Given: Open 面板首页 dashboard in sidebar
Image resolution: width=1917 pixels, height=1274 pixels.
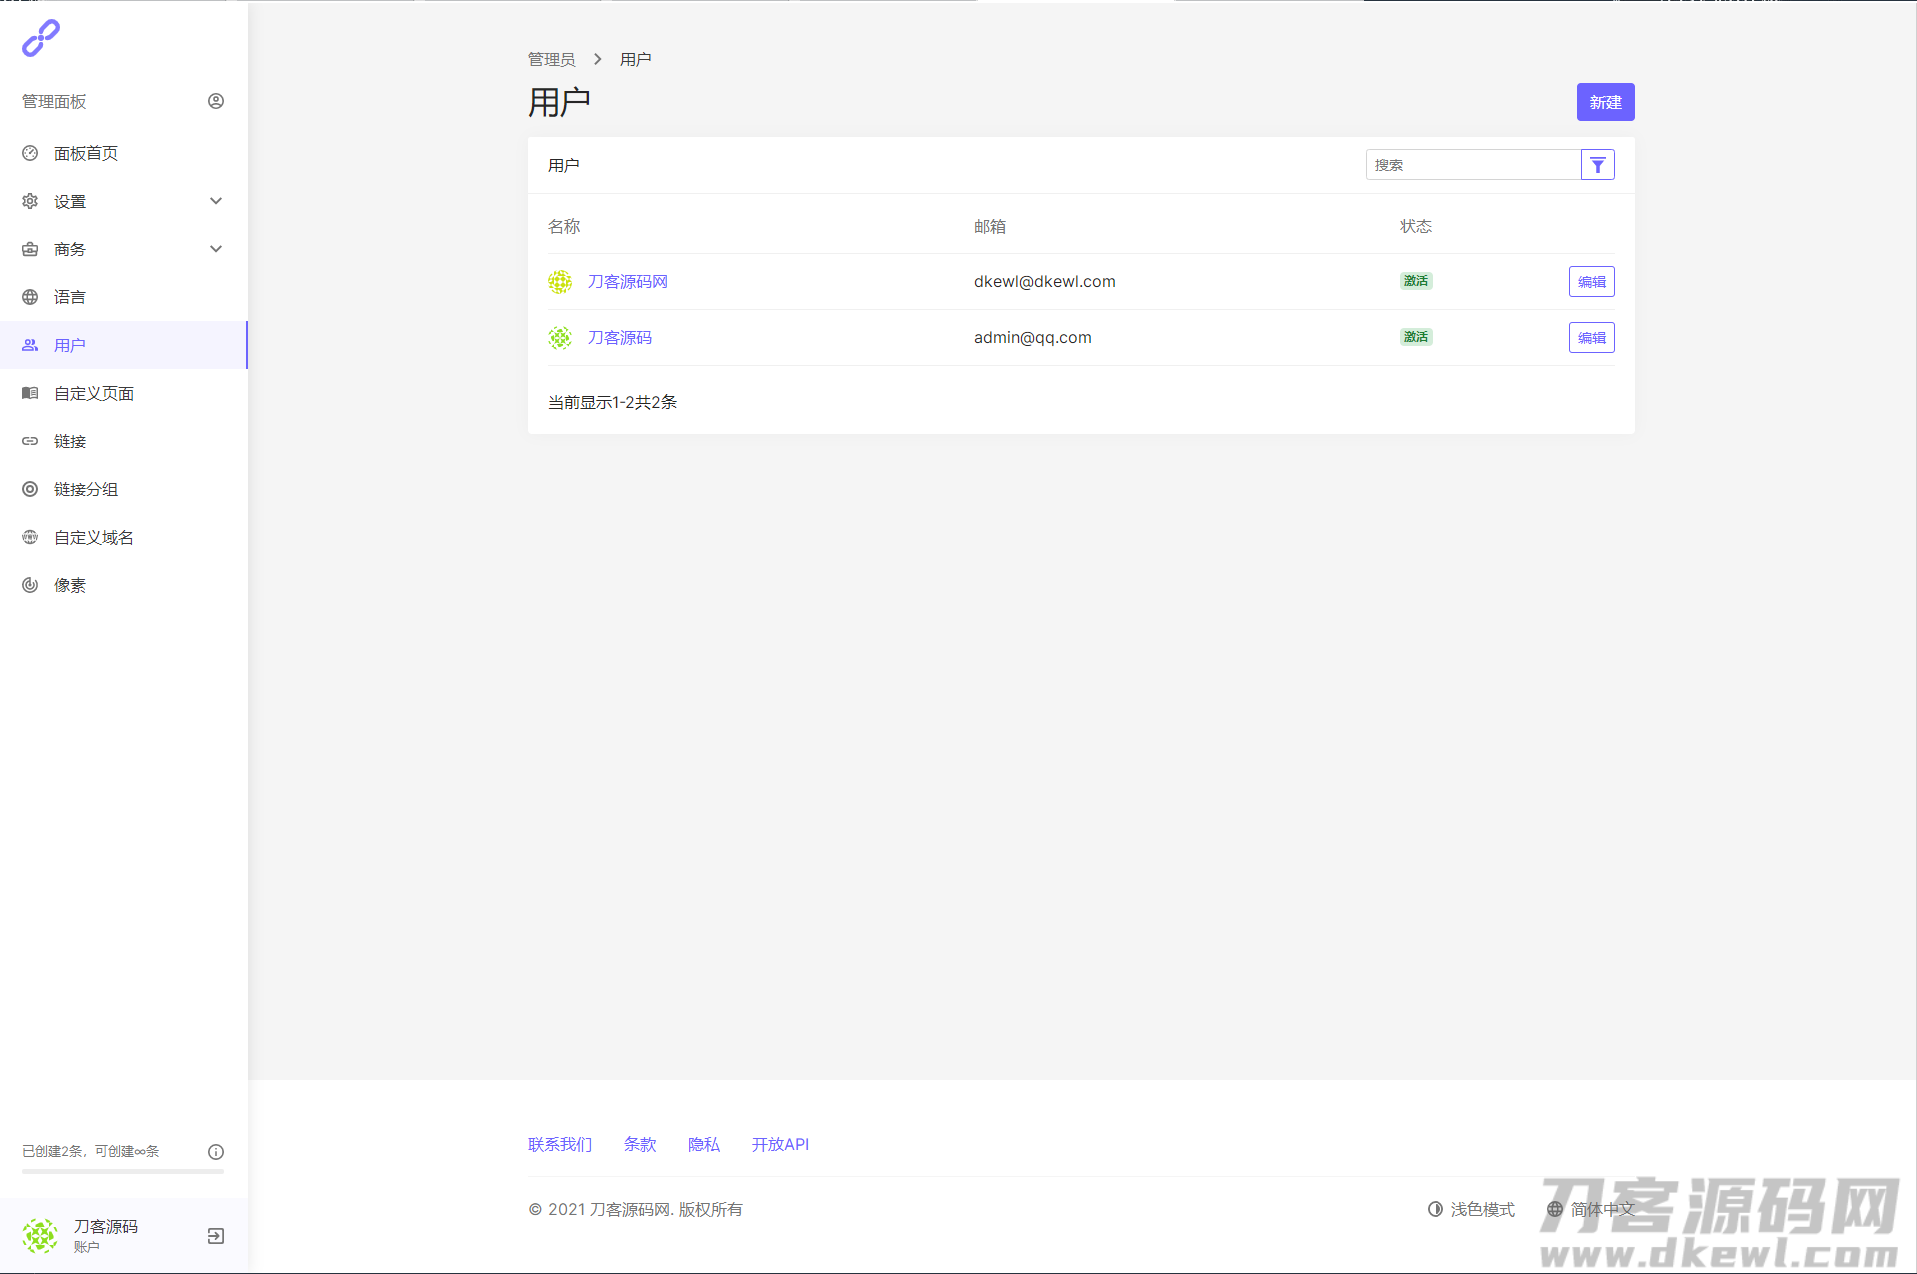Looking at the screenshot, I should click(86, 153).
